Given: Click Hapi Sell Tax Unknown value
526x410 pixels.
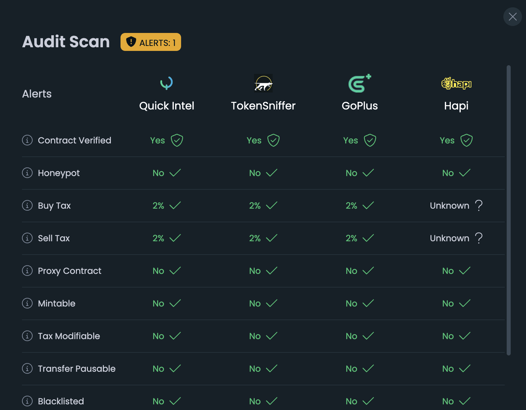Looking at the screenshot, I should (449, 238).
